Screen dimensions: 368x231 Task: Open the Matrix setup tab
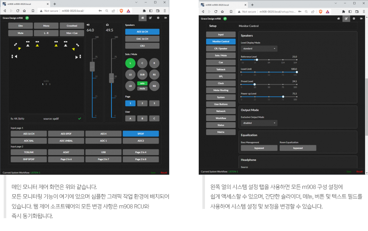221,132
